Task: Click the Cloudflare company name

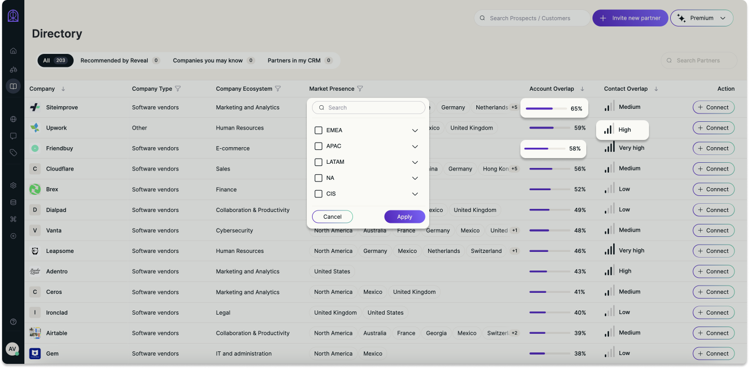Action: tap(60, 169)
